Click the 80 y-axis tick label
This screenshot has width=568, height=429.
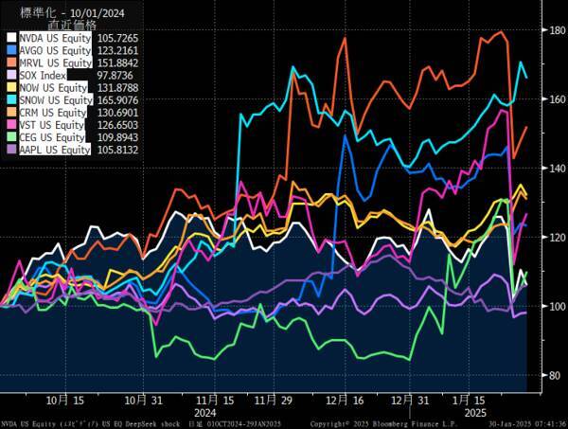point(555,375)
